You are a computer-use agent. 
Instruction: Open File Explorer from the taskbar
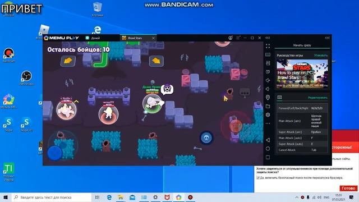(x=121, y=197)
